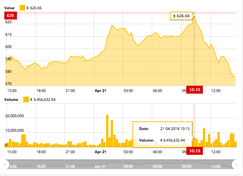Image resolution: width=243 pixels, height=176 pixels.
Task: Click the $ 626.66 price balloon at peak
Action: [181, 16]
